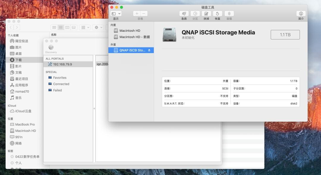
Task: Select Macintosh HD in the sidebar
Action: click(130, 31)
